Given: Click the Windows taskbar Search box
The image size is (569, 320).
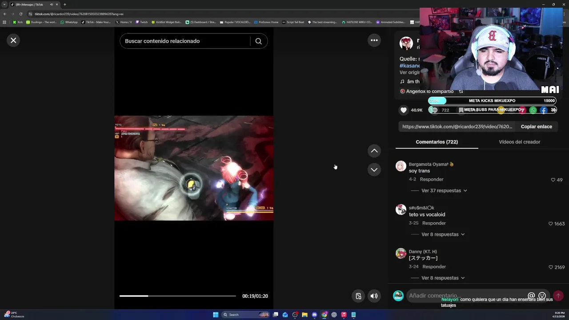Looking at the screenshot, I should coord(246,315).
